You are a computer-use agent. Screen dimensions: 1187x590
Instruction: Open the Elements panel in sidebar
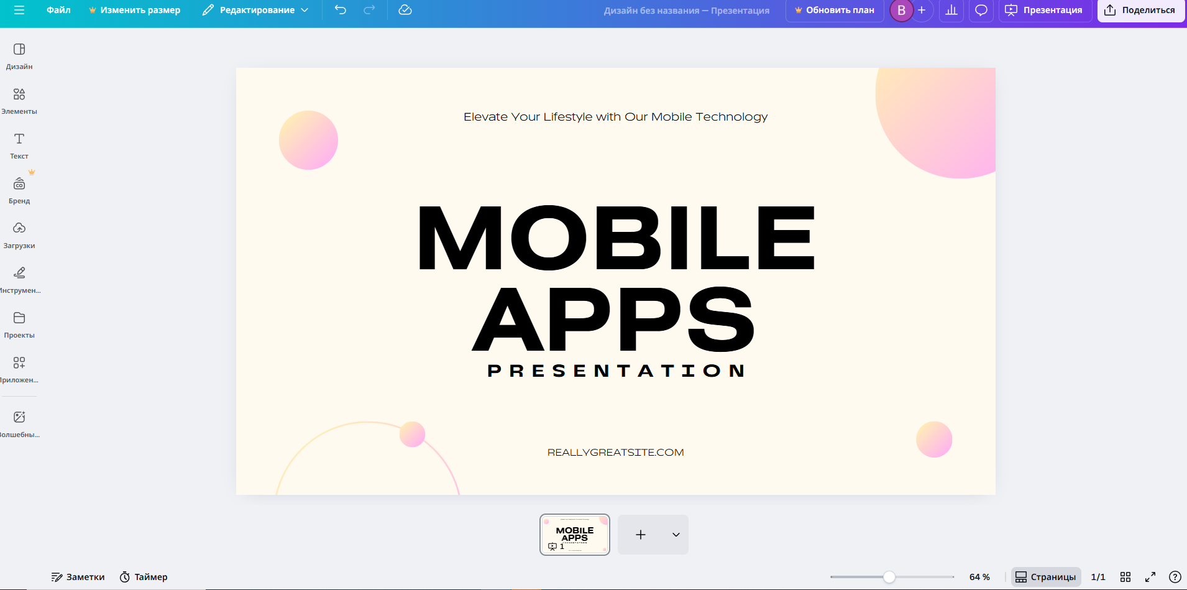[x=19, y=101]
